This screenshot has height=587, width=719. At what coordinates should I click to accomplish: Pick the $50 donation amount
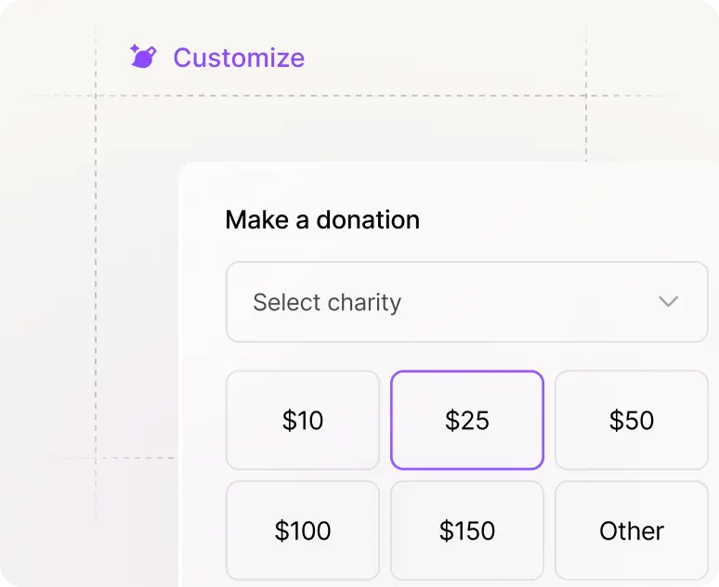tap(631, 421)
